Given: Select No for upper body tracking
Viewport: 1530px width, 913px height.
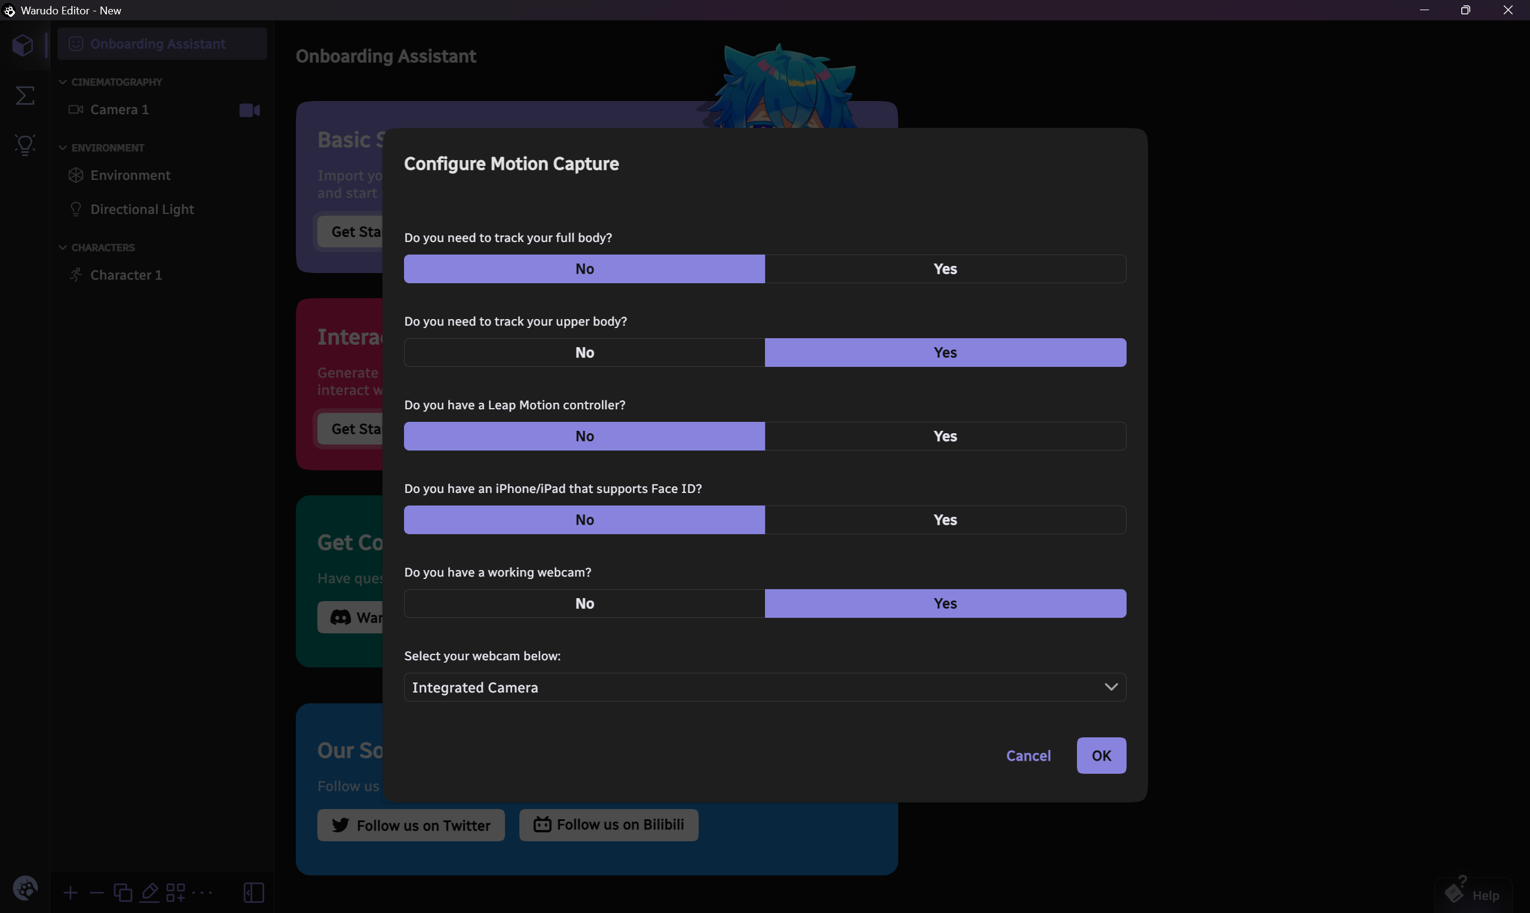Looking at the screenshot, I should click(x=585, y=353).
